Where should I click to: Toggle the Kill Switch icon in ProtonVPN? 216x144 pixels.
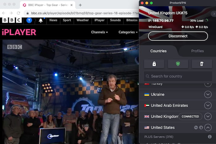202,64
